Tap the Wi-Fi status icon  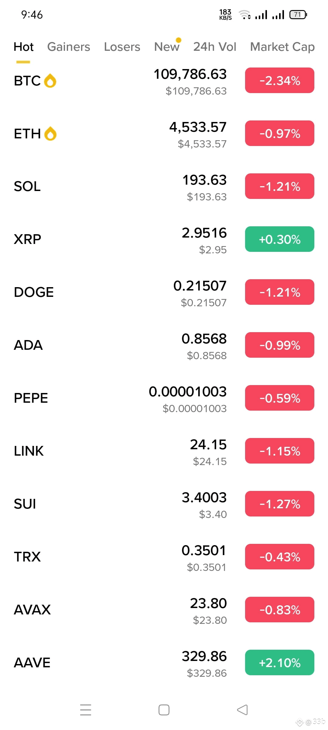point(245,14)
